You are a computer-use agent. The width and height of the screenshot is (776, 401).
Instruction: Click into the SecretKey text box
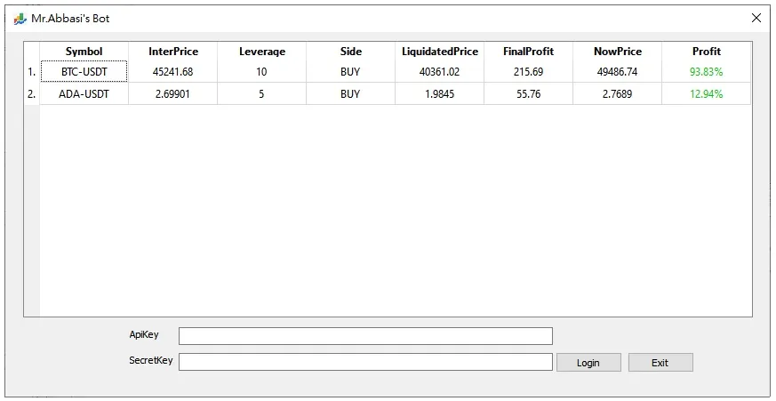[x=365, y=362]
